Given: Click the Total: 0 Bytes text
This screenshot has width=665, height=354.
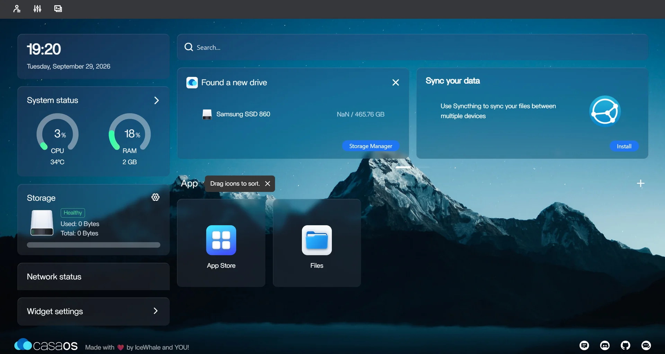Looking at the screenshot, I should 79,233.
